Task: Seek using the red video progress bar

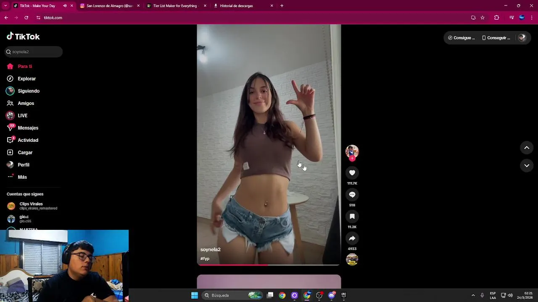Action: [x=269, y=265]
